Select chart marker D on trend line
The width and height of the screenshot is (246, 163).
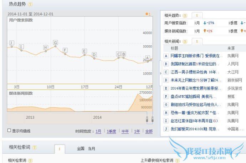coord(94,55)
